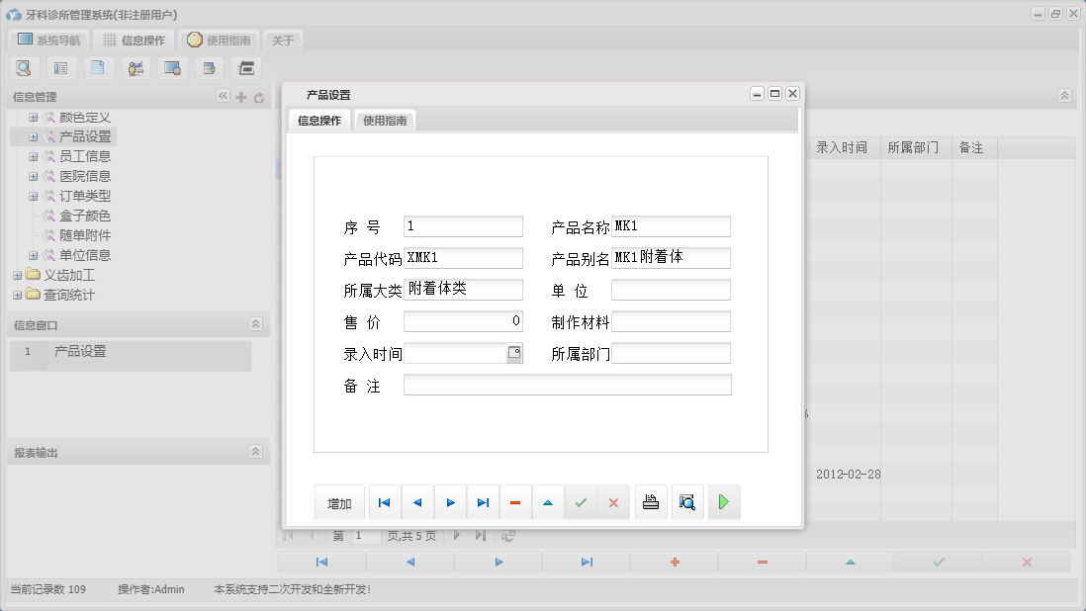Click the 增加 button in the product dialog
Image resolution: width=1086 pixels, height=611 pixels.
pyautogui.click(x=339, y=502)
